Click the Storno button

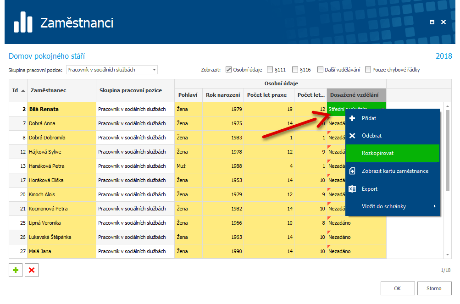click(434, 288)
